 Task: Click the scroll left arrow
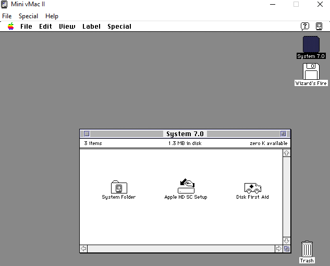[83, 249]
